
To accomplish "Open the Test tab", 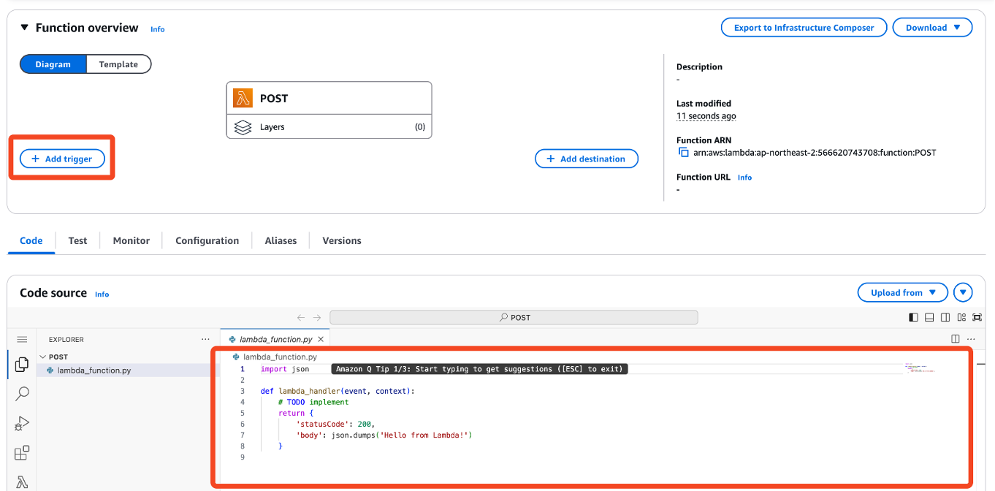I will (78, 240).
